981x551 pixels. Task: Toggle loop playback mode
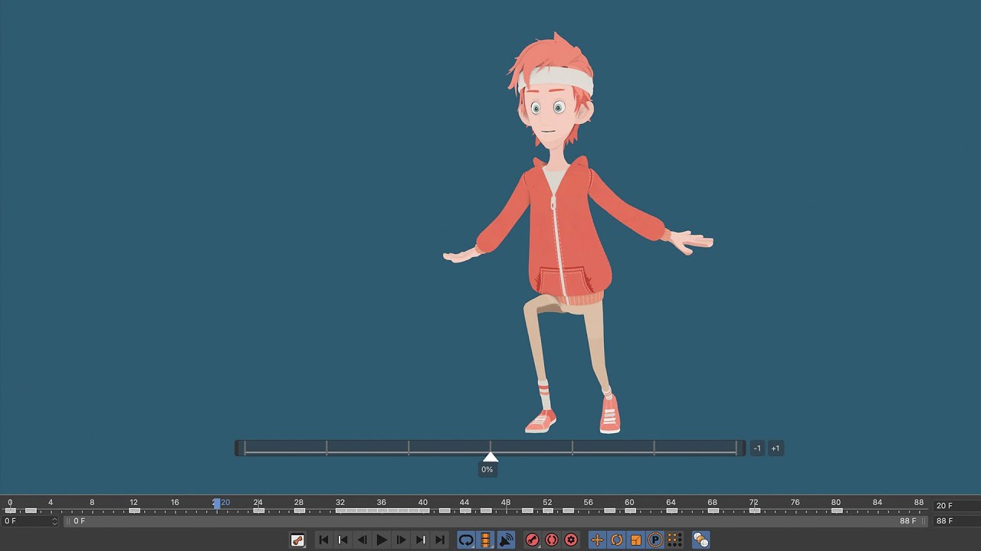pos(466,540)
